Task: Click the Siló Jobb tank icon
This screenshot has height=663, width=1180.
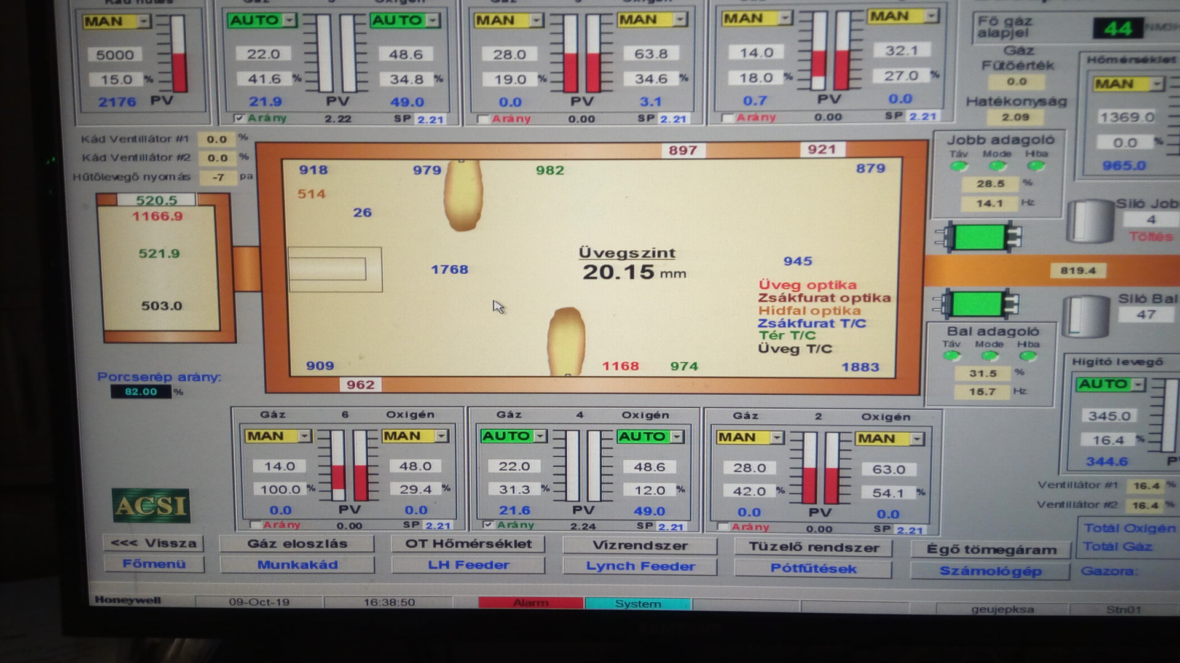Action: [x=1090, y=221]
